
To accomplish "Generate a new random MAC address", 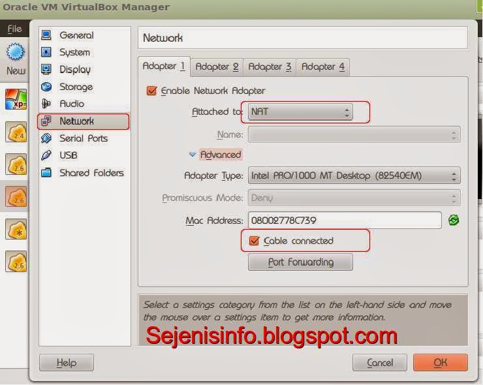I will [x=454, y=220].
